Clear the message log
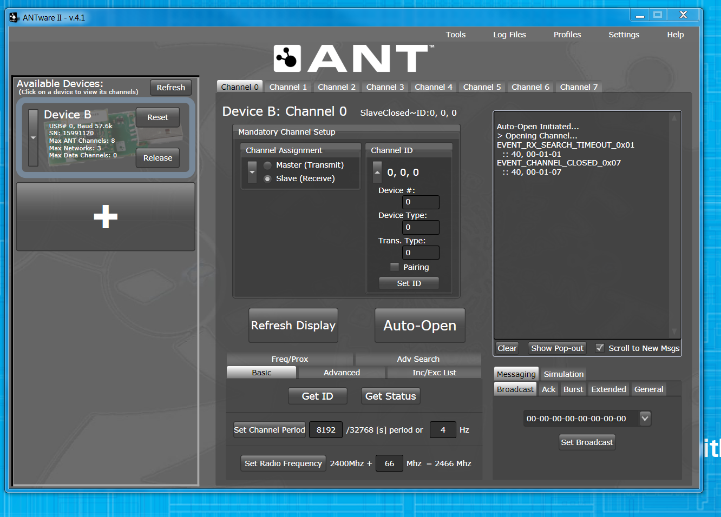The width and height of the screenshot is (721, 517). coord(507,348)
